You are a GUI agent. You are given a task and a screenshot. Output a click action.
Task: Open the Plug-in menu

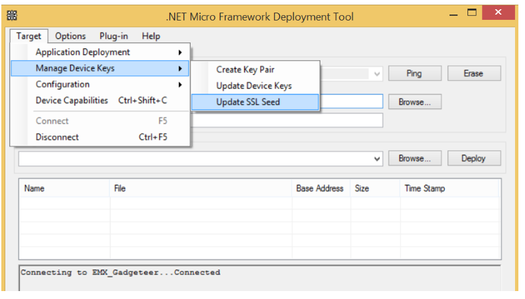[x=113, y=36]
